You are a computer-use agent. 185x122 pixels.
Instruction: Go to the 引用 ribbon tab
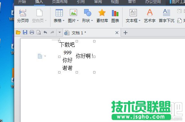[x=81, y=2]
